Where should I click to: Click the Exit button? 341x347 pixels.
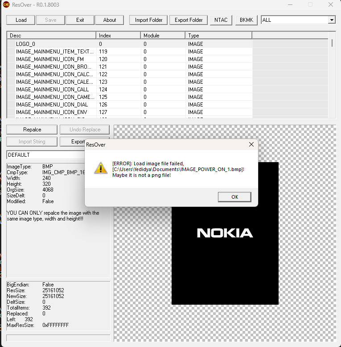point(80,20)
